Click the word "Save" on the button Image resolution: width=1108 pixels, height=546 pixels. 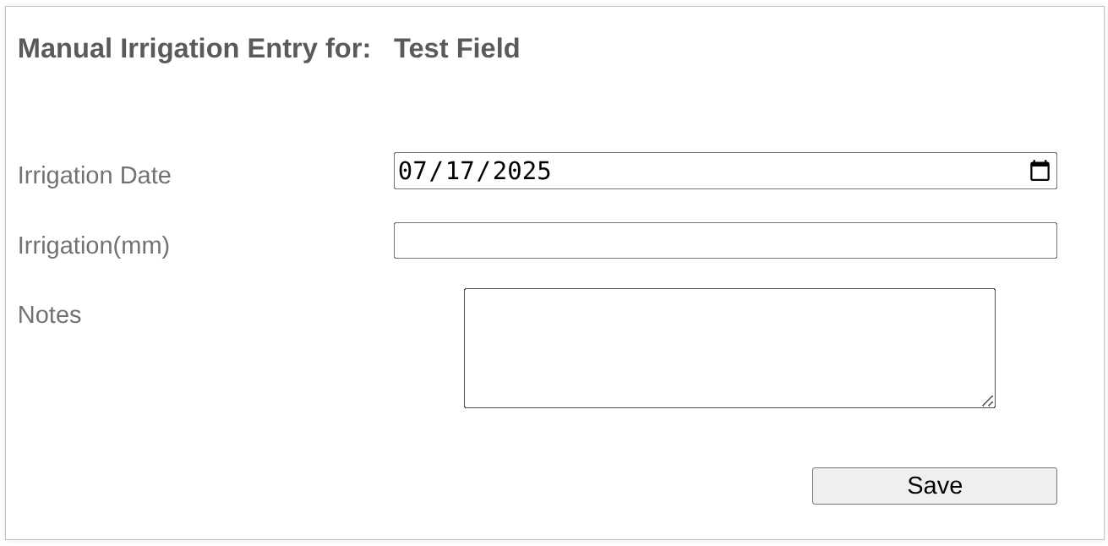pos(934,485)
